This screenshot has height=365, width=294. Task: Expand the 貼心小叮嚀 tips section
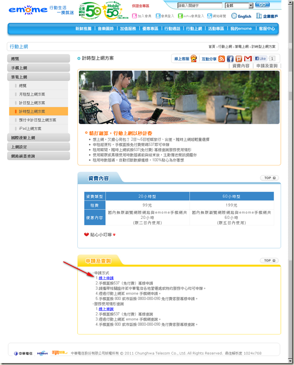(x=100, y=235)
